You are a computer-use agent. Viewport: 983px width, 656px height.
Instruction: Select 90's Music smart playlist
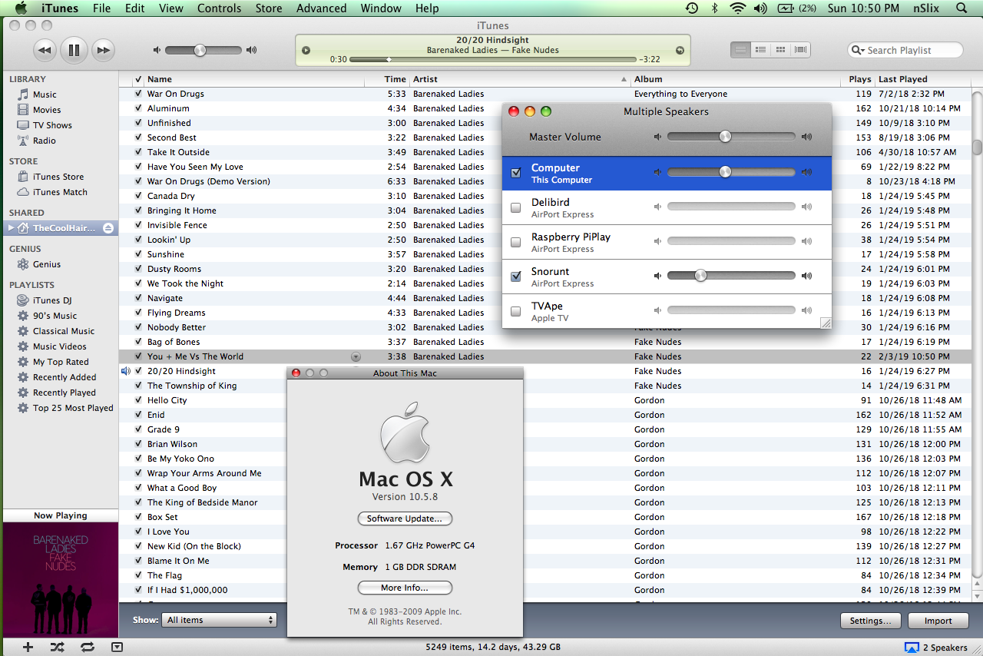55,316
